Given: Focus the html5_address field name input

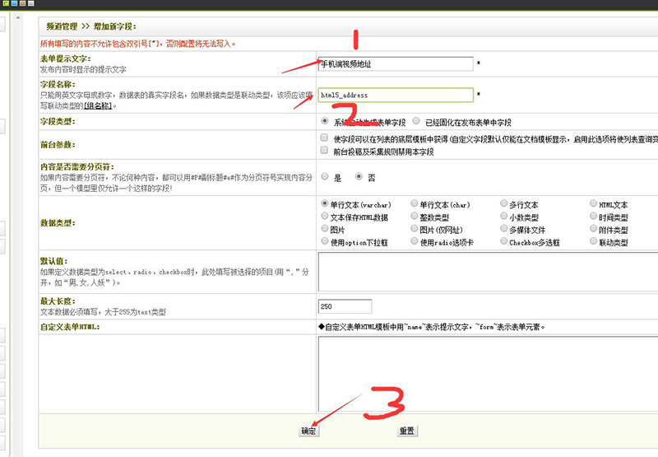Looking at the screenshot, I should 395,96.
